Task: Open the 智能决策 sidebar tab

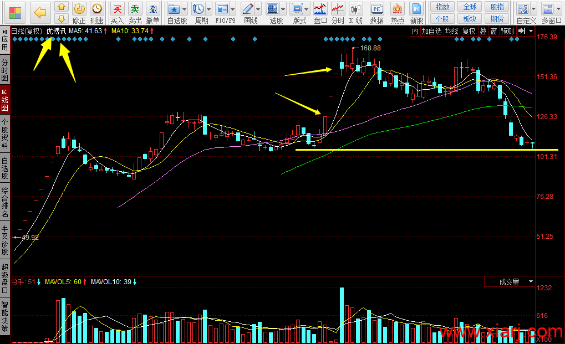Action: (x=4, y=317)
